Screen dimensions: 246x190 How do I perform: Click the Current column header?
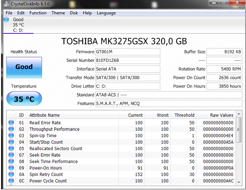131,115
